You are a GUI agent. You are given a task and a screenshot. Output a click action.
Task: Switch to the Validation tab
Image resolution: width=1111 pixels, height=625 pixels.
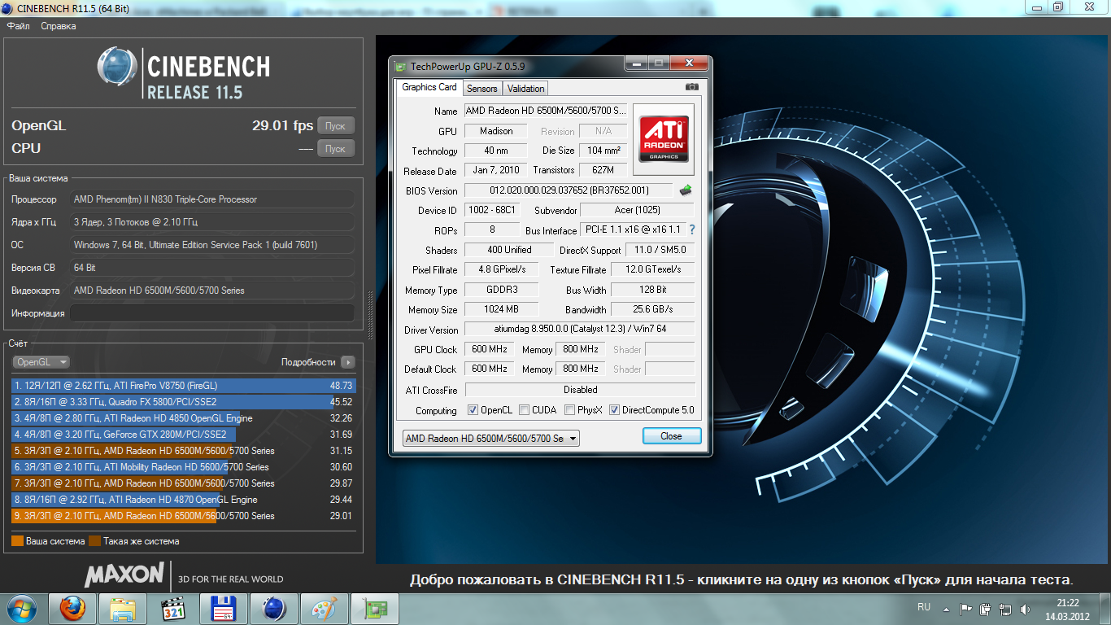tap(525, 89)
